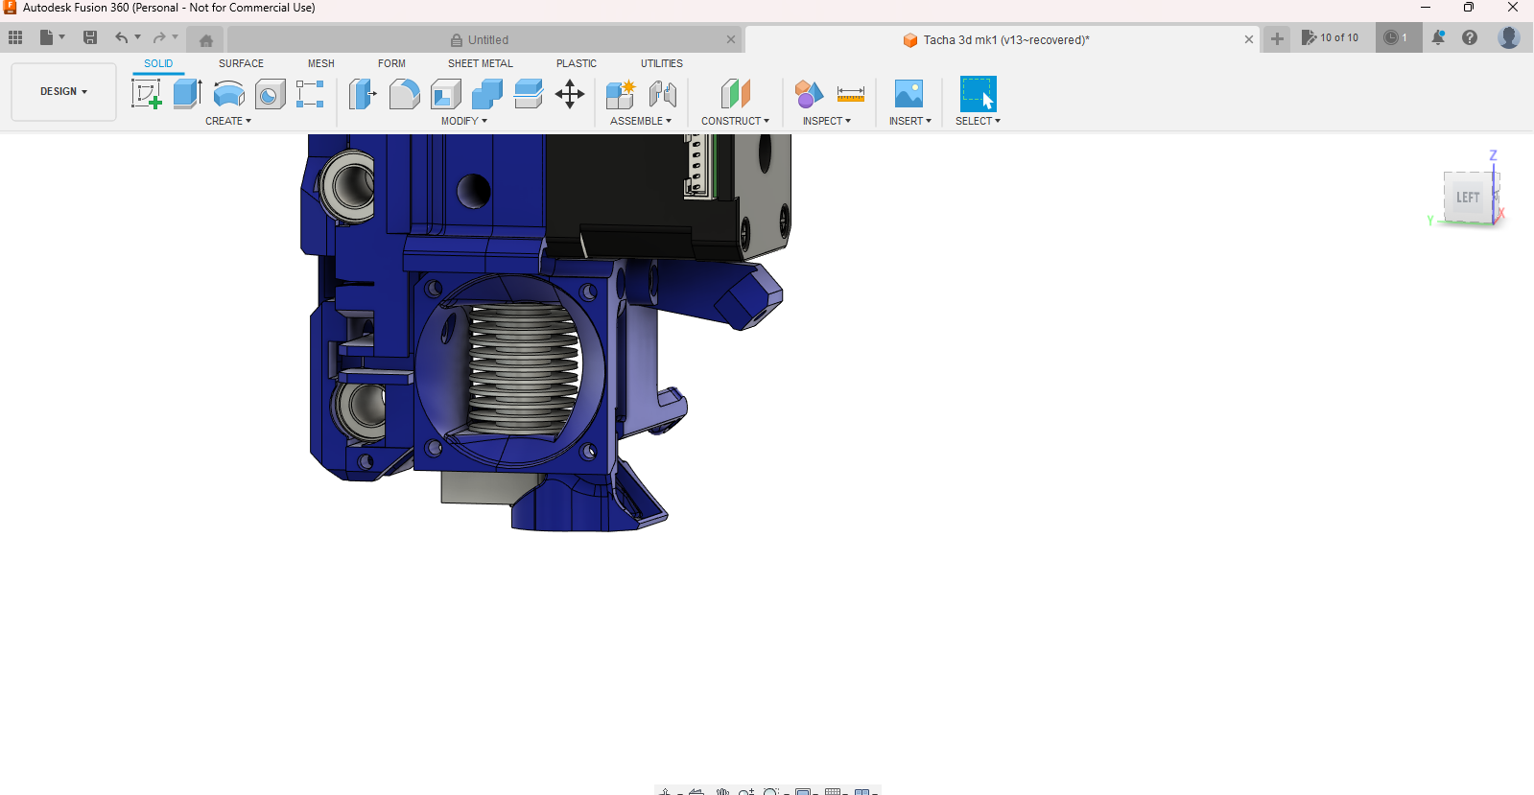
Task: Select the Combine tool
Action: coord(487,94)
